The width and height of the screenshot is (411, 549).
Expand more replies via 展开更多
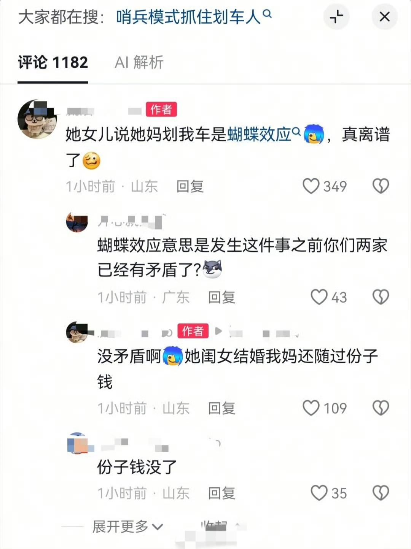127,527
